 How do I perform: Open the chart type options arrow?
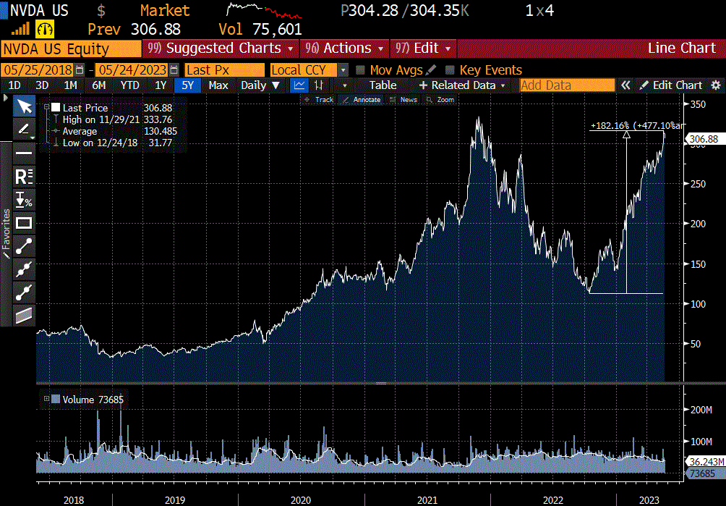pyautogui.click(x=344, y=85)
